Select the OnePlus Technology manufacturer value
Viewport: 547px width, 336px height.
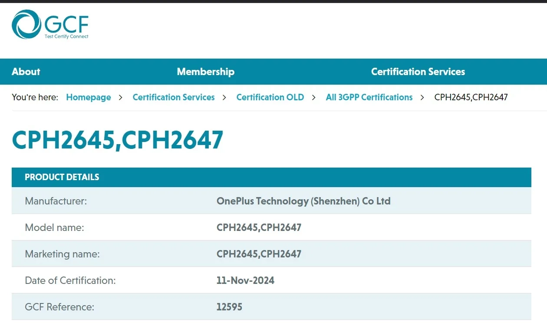click(303, 201)
